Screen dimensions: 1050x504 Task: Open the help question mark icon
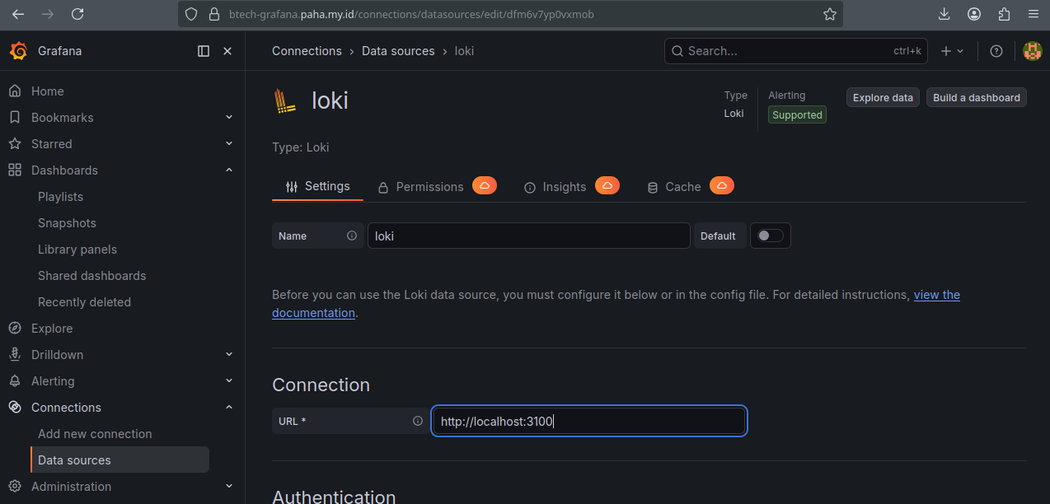(x=996, y=51)
